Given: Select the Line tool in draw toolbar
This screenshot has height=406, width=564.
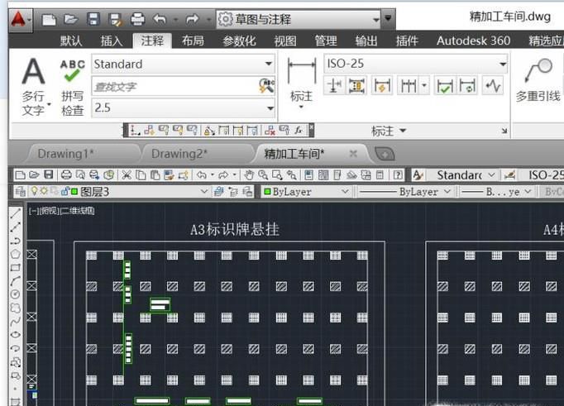Looking at the screenshot, I should tap(16, 214).
